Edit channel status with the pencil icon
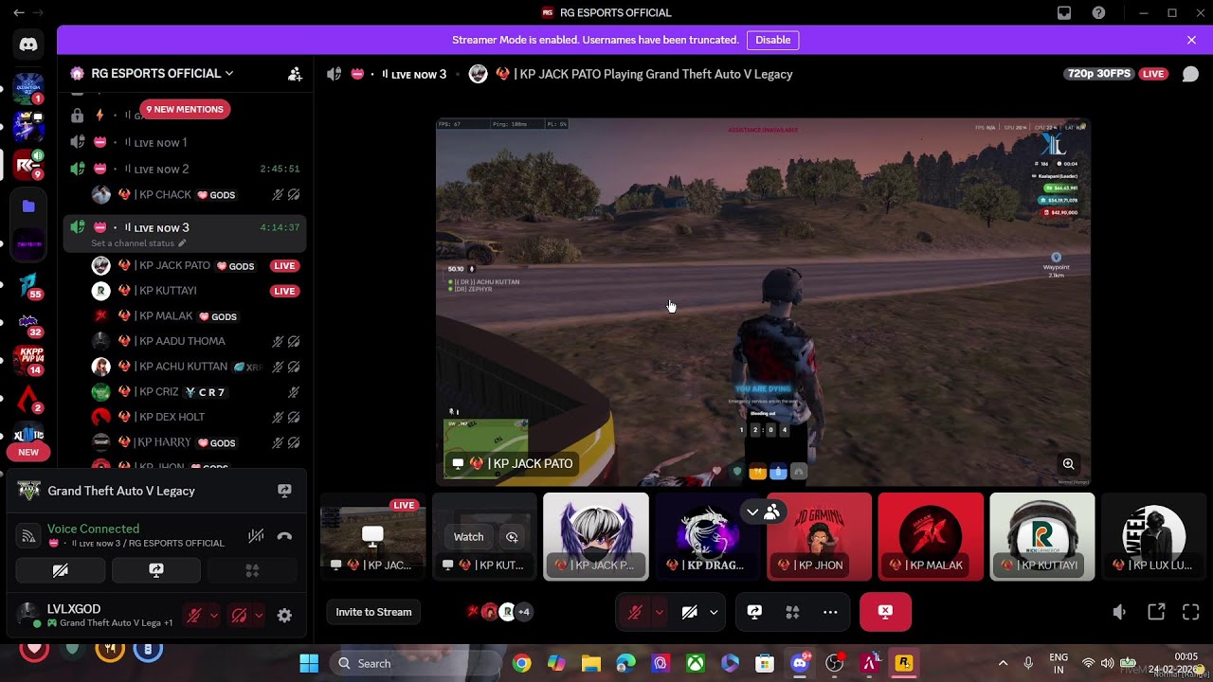The image size is (1213, 682). 182,243
